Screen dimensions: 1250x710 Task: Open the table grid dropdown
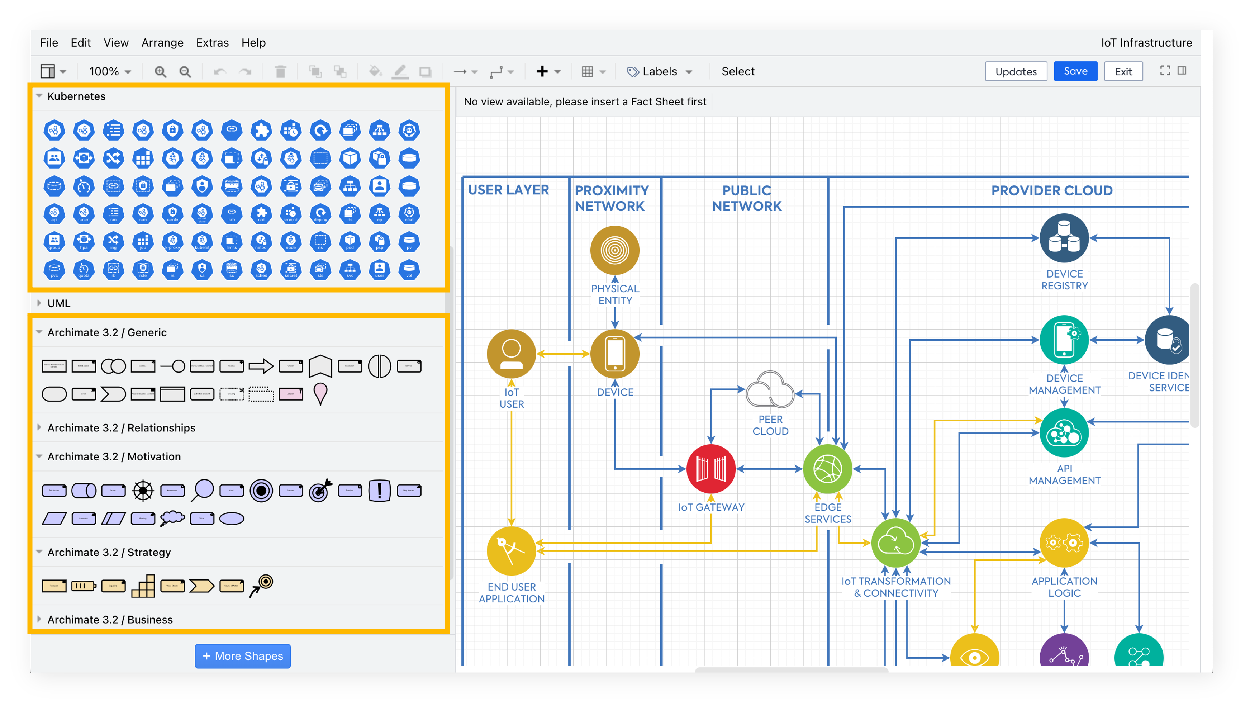pyautogui.click(x=594, y=72)
